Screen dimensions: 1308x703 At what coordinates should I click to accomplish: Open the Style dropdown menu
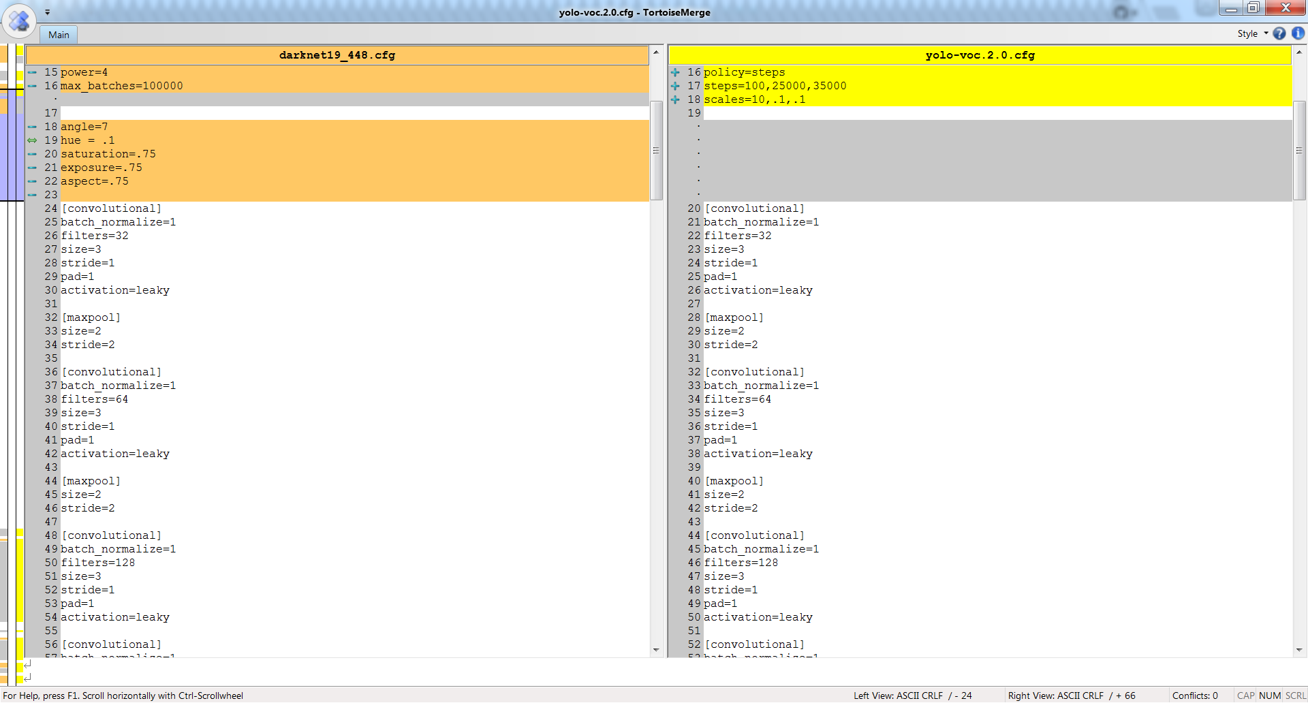[x=1253, y=33]
